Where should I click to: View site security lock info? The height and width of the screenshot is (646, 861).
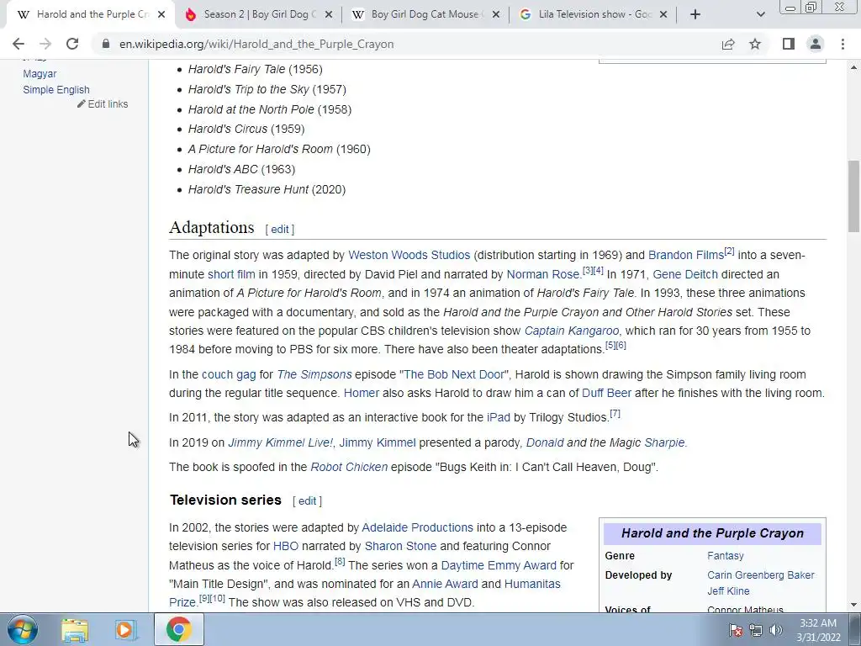106,44
